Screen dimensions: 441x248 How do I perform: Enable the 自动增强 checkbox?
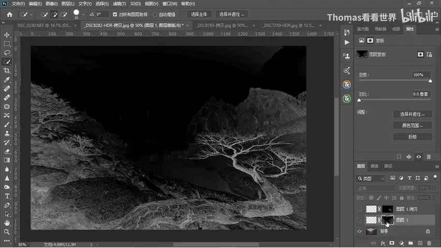click(x=155, y=14)
